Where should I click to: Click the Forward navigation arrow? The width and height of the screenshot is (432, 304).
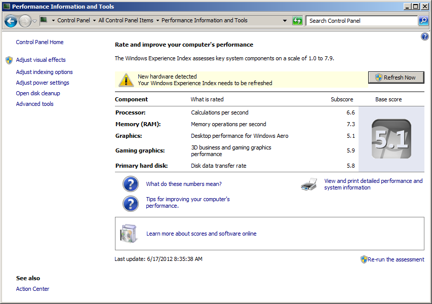25,21
